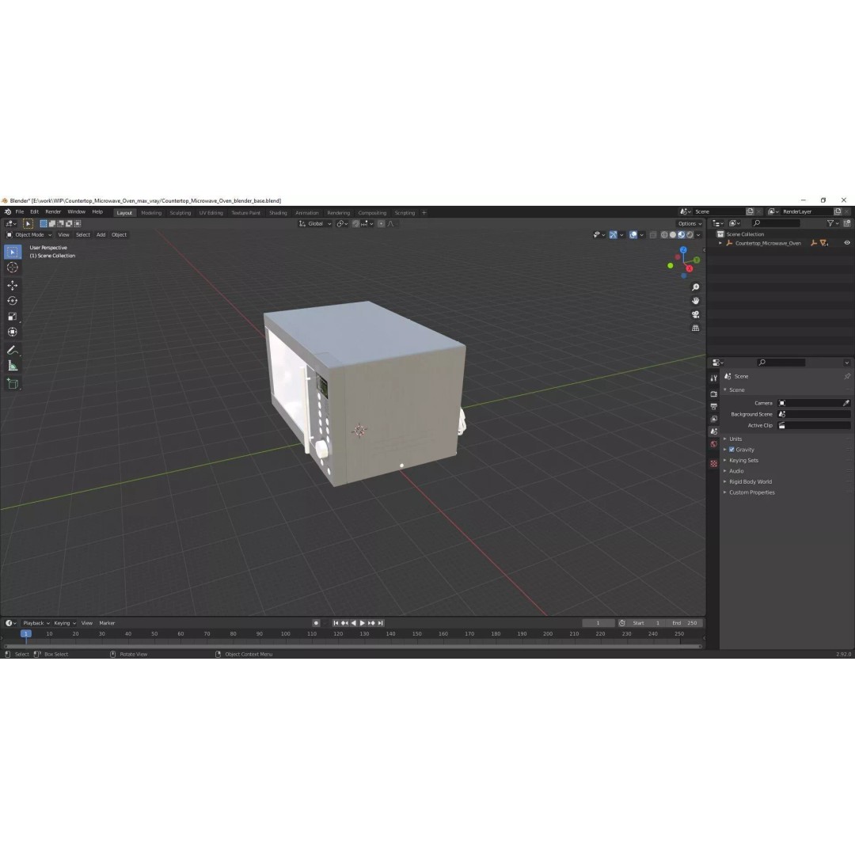
Task: Open the File menu
Action: tap(20, 211)
